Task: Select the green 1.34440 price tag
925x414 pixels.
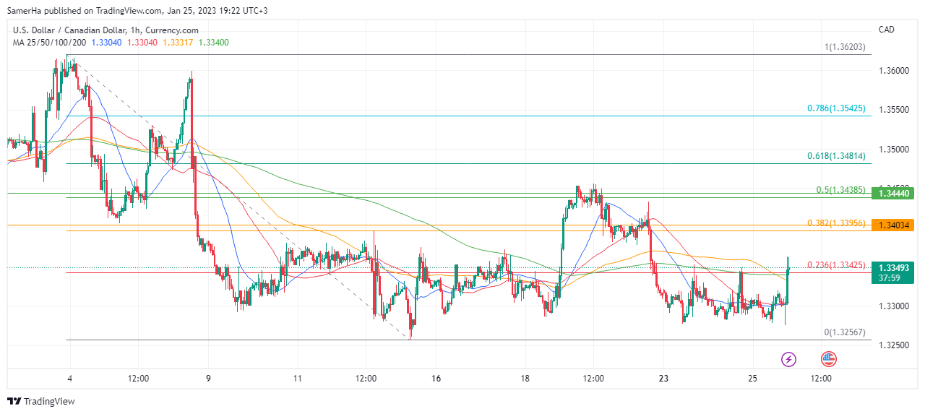Action: point(892,193)
